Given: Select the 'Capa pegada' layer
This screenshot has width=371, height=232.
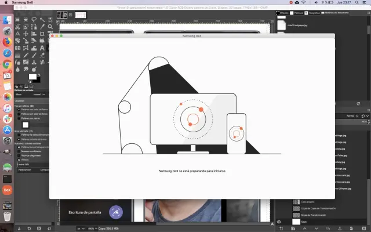Looking at the screenshot, I should pyautogui.click(x=307, y=201).
